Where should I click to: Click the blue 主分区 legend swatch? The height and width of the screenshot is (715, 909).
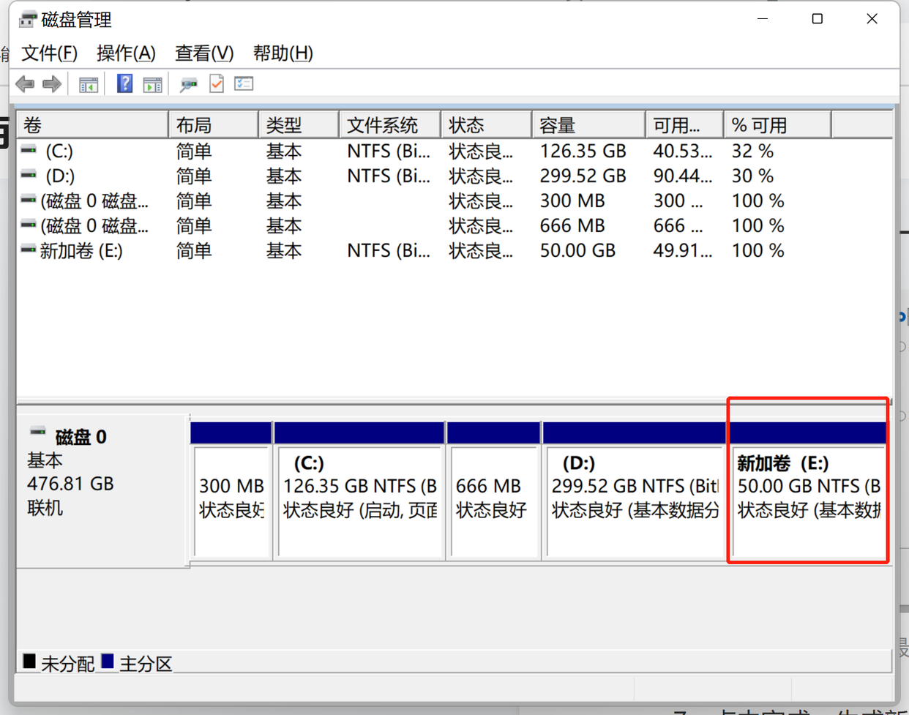click(x=108, y=662)
